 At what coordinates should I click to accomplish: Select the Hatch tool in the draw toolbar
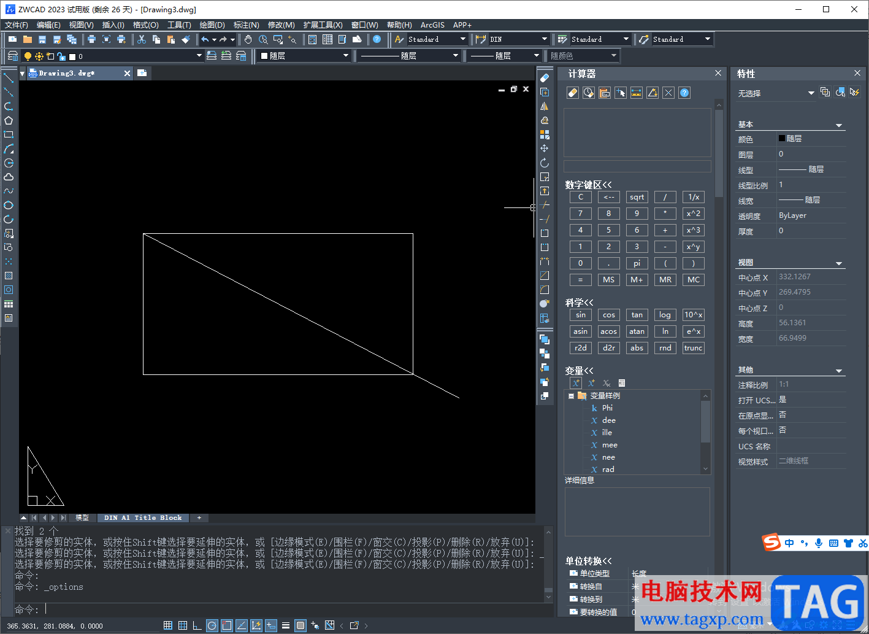coord(9,276)
